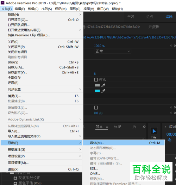
Task: Open the 帮助(H) menu
Action: point(117,9)
